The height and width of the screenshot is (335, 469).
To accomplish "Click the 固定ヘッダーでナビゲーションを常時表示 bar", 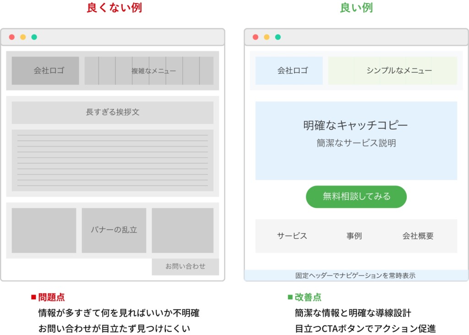I will pyautogui.click(x=356, y=275).
